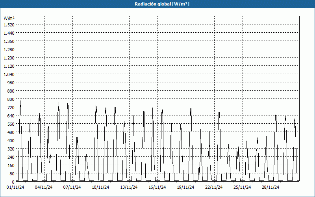
Task: Click the 1.520 axis value
Action: [9, 25]
